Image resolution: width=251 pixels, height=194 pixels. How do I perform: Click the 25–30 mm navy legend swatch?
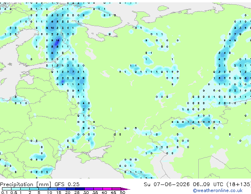click(x=80, y=189)
